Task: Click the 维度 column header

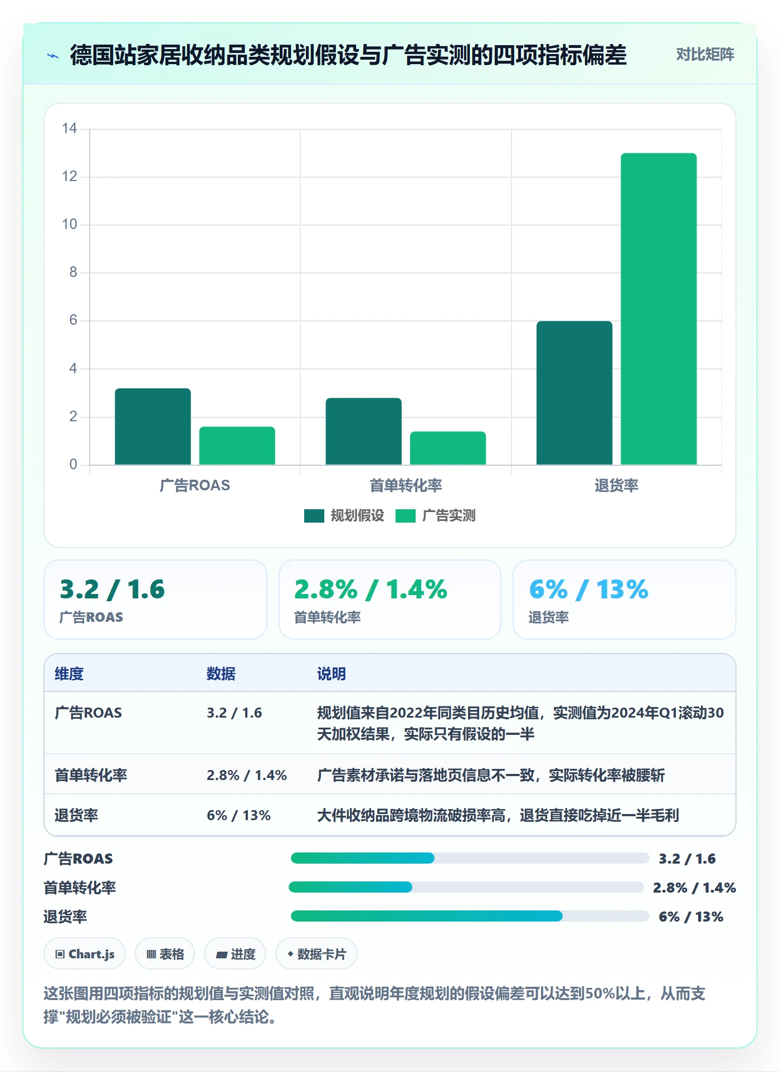Action: [69, 674]
